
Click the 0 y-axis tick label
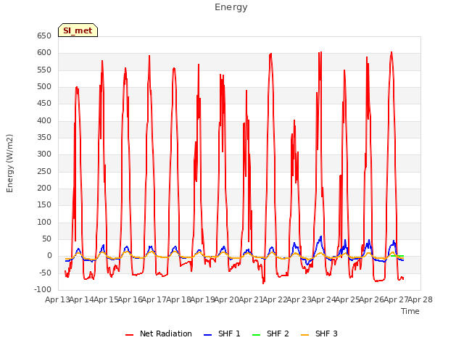(x=49, y=256)
